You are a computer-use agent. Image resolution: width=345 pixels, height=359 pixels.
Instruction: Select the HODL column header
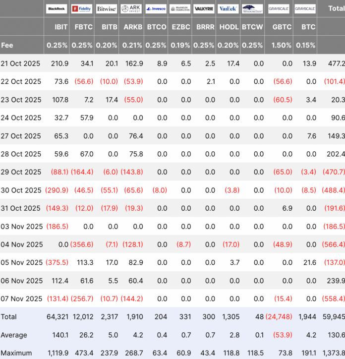click(228, 27)
